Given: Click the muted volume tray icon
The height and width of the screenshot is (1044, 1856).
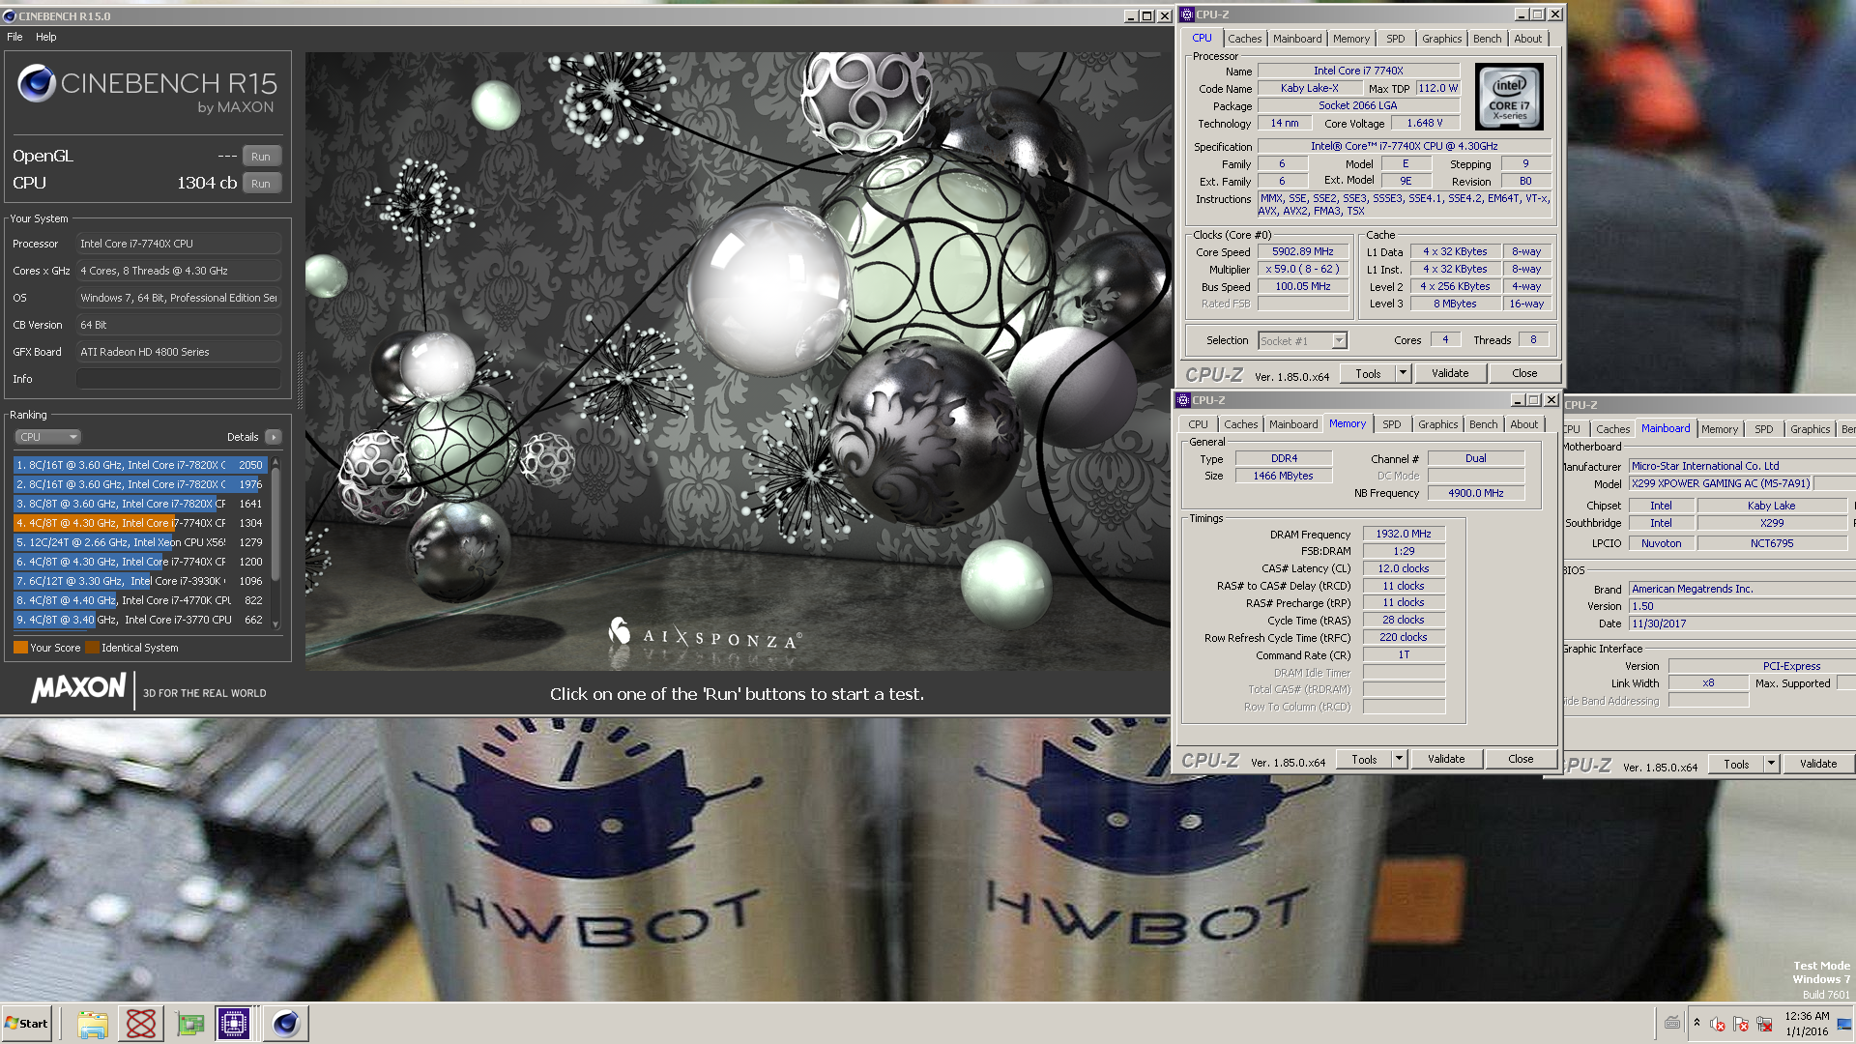Looking at the screenshot, I should coord(1718,1025).
